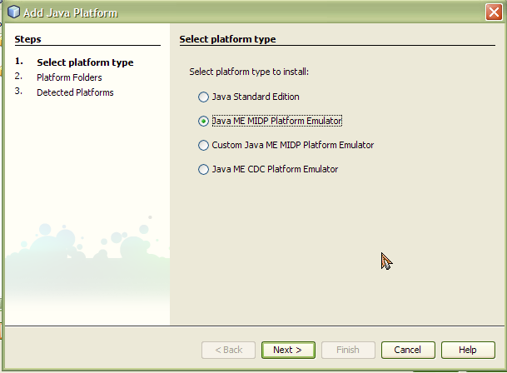The height and width of the screenshot is (373, 507).
Task: Click step 3 Detected Platforms
Action: (x=75, y=92)
